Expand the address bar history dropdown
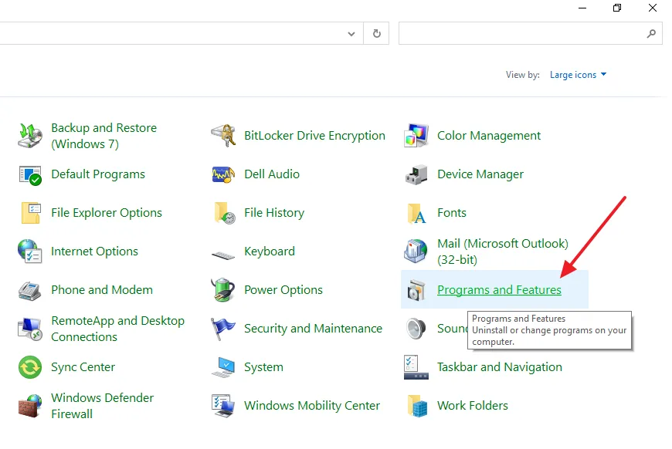 coord(351,34)
